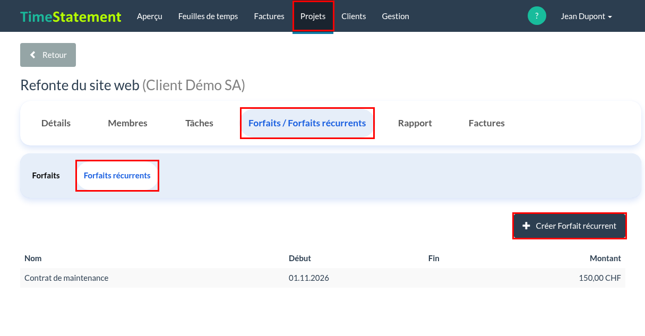Click the plus icon in Créer Forfait récurrent
Viewport: 645px width, 336px height.
526,226
